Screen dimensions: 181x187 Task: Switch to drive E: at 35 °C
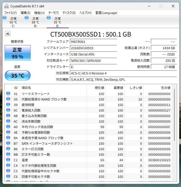pos(57,22)
